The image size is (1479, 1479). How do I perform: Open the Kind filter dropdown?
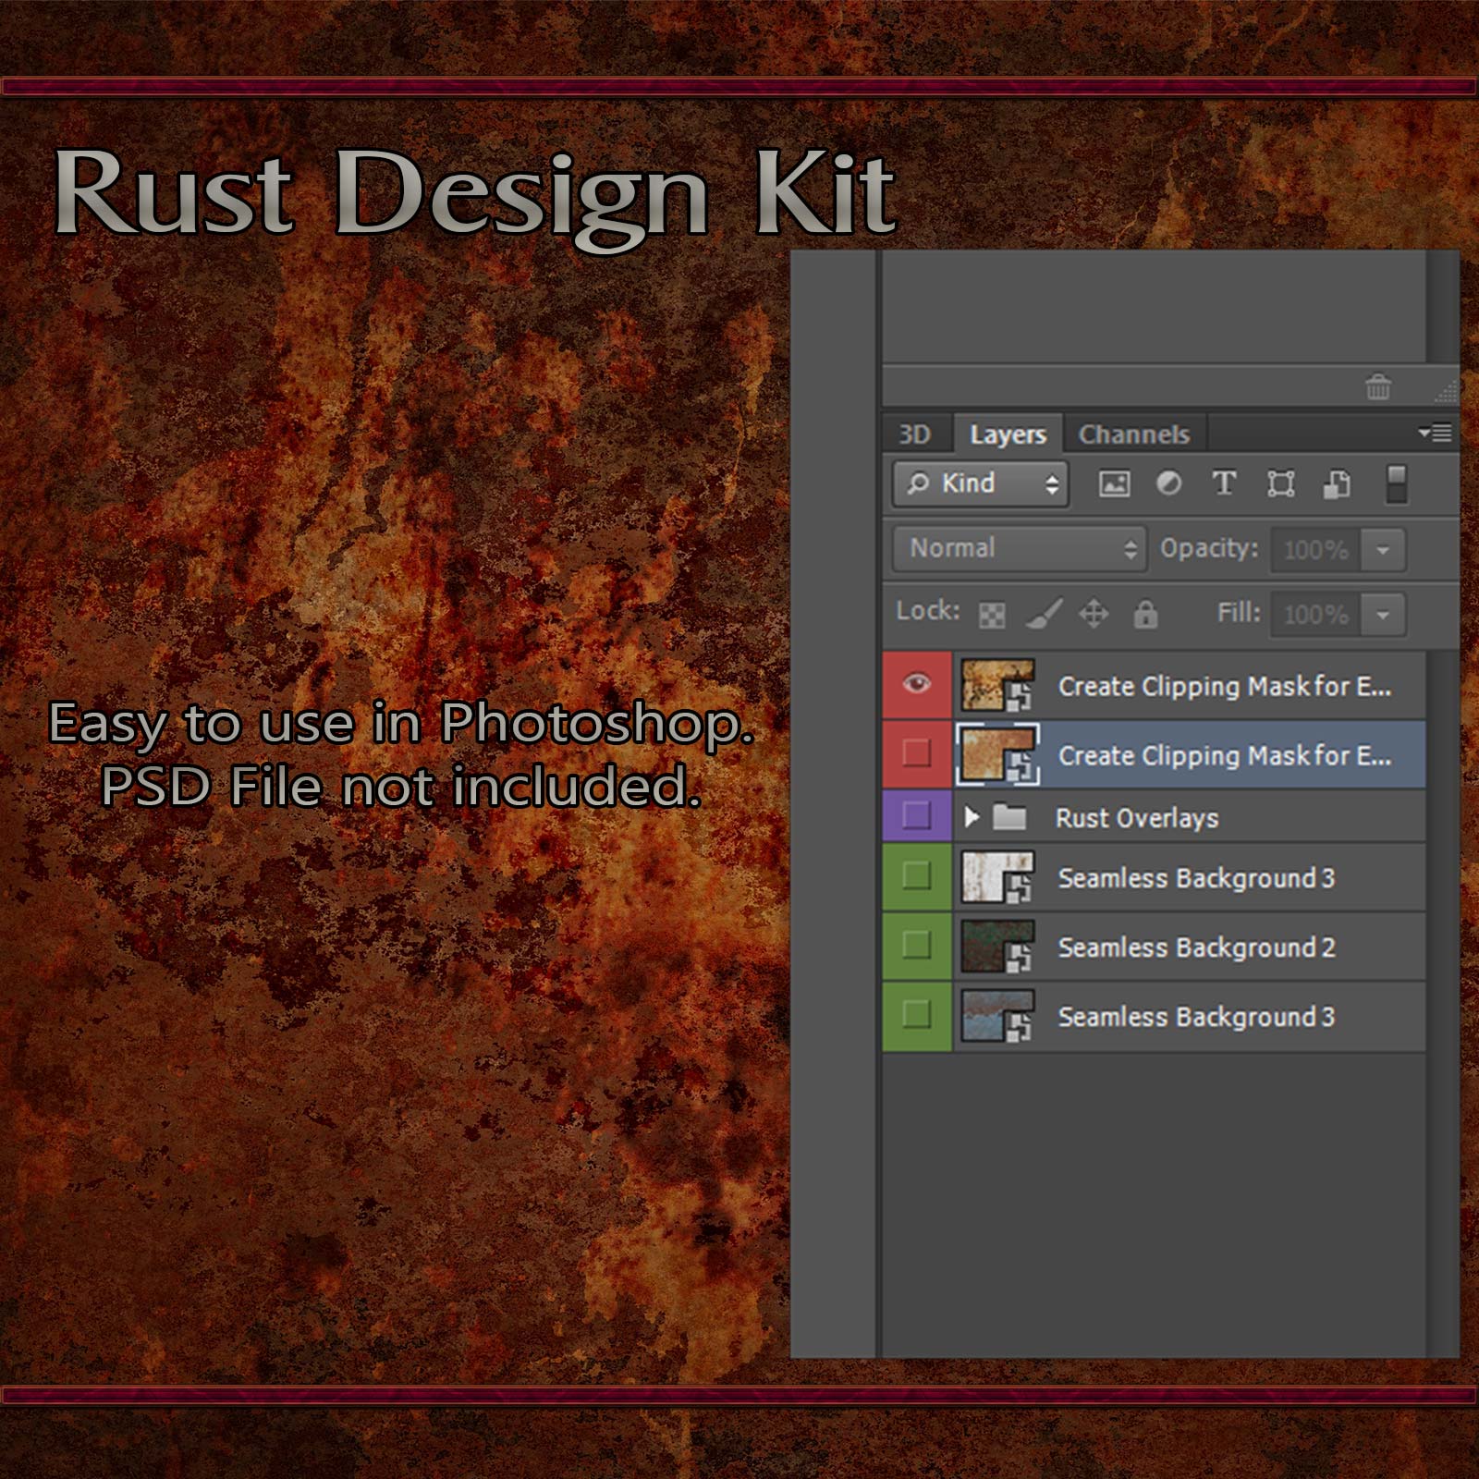click(981, 483)
